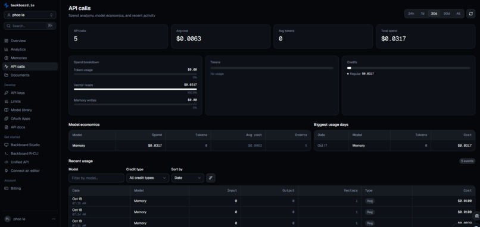480x227 pixels.
Task: Open the API docs link
Action: pyautogui.click(x=30, y=127)
